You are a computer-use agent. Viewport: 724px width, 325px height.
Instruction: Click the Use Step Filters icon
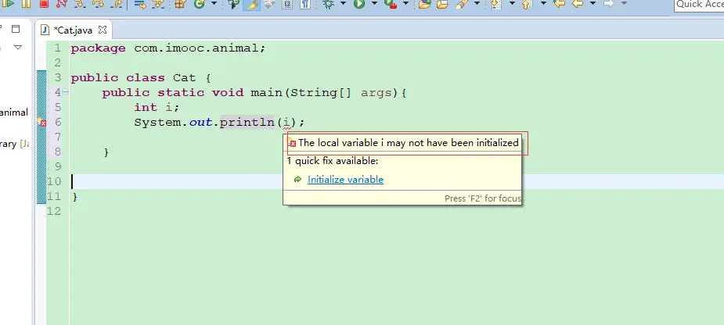point(158,4)
